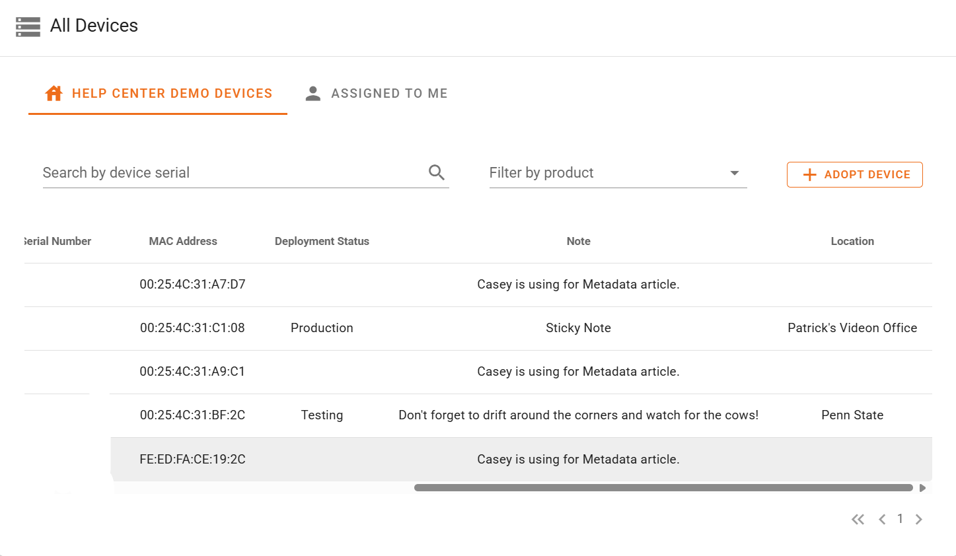Go to first page with double chevron
This screenshot has height=556, width=956.
coord(858,519)
